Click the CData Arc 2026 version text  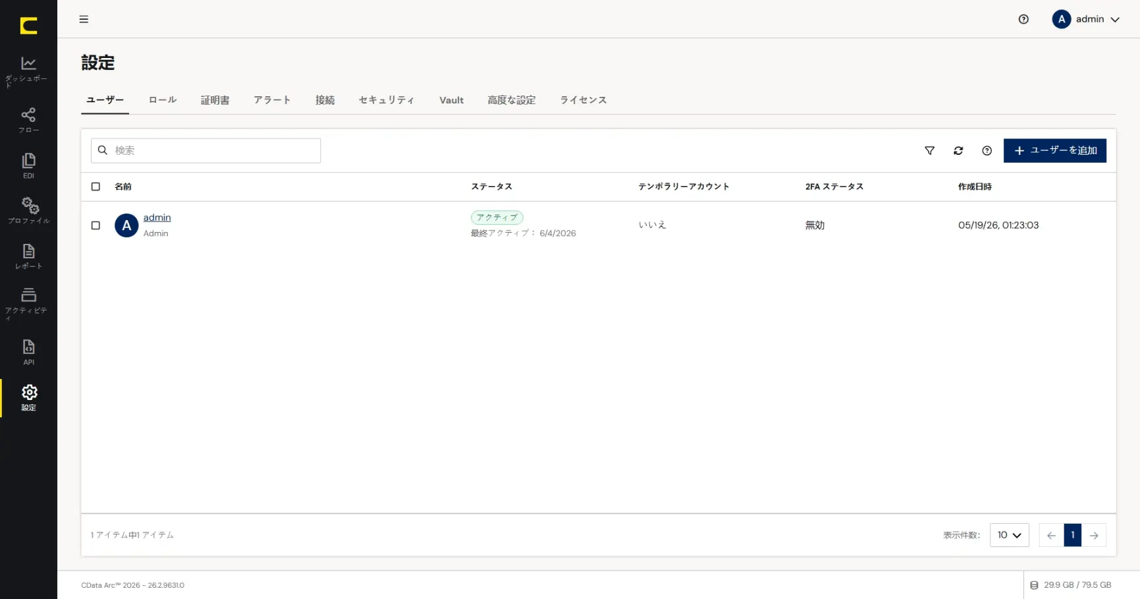(133, 585)
